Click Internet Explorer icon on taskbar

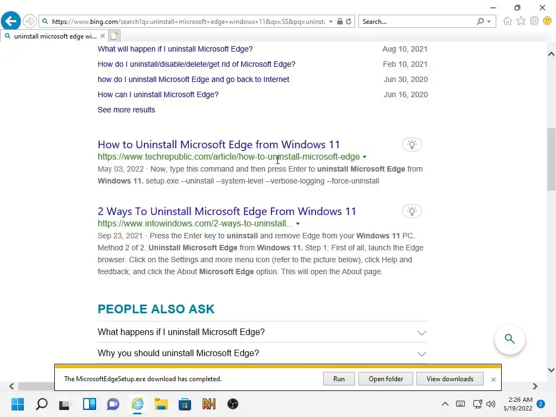(x=137, y=404)
